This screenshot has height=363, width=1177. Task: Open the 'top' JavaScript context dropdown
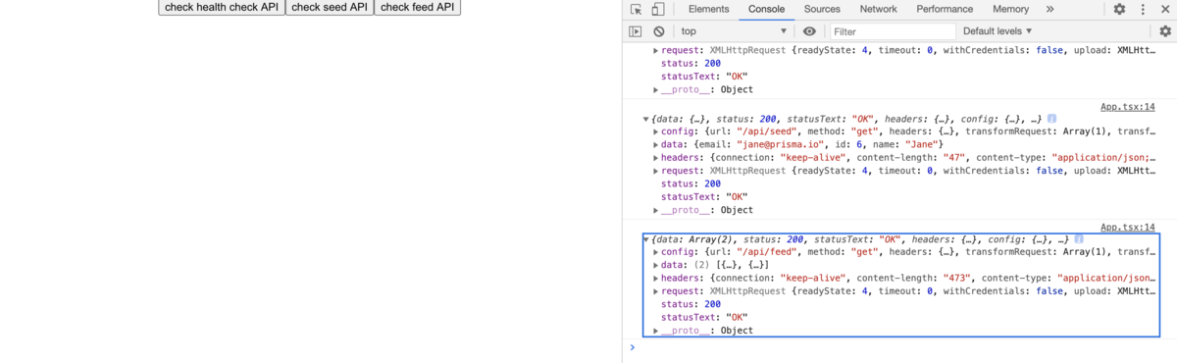tap(734, 31)
